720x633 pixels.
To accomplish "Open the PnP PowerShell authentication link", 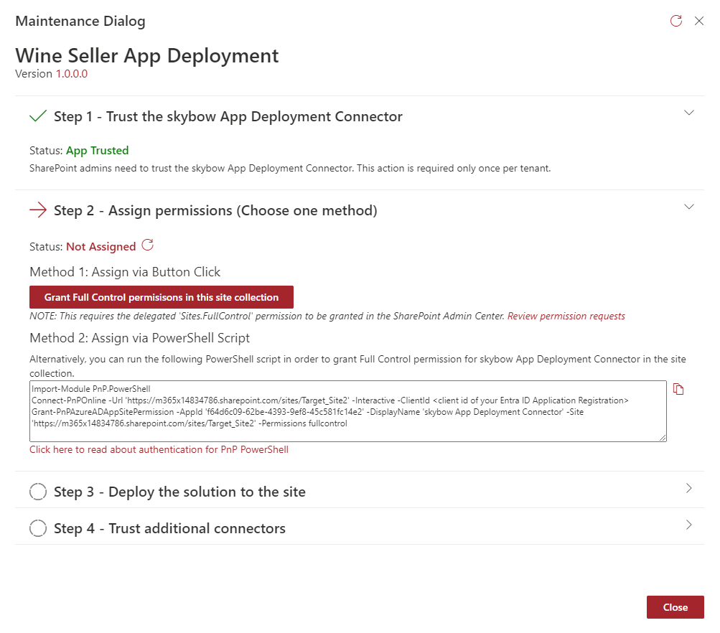I will point(159,450).
